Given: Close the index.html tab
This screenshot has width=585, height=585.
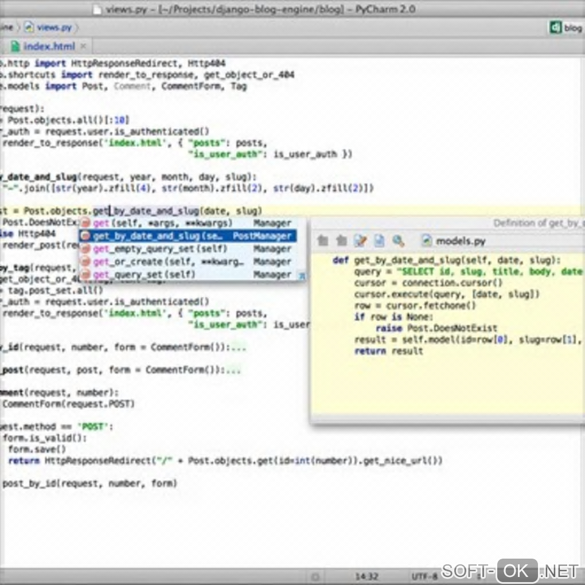Looking at the screenshot, I should [83, 46].
